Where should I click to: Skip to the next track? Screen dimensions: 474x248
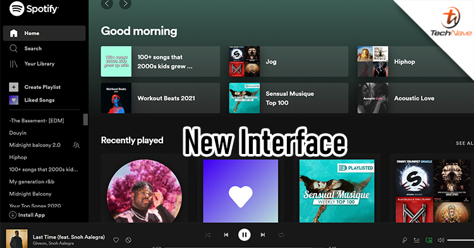coord(263,235)
